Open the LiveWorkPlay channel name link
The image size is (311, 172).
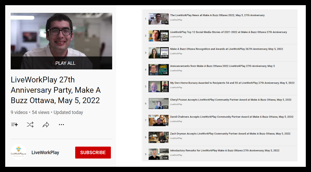[x=45, y=153]
